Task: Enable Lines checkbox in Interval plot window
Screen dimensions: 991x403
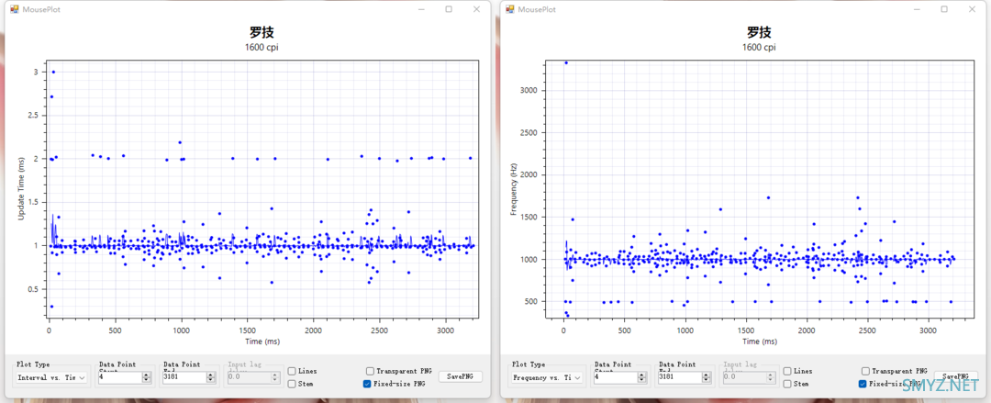Action: 292,372
